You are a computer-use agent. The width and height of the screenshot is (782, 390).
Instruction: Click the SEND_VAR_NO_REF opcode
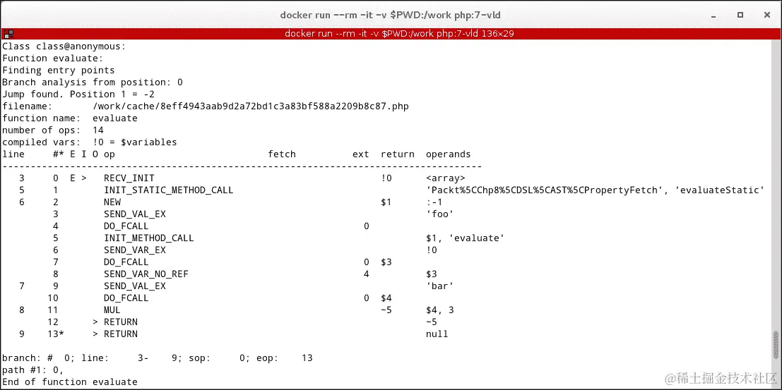coord(146,274)
